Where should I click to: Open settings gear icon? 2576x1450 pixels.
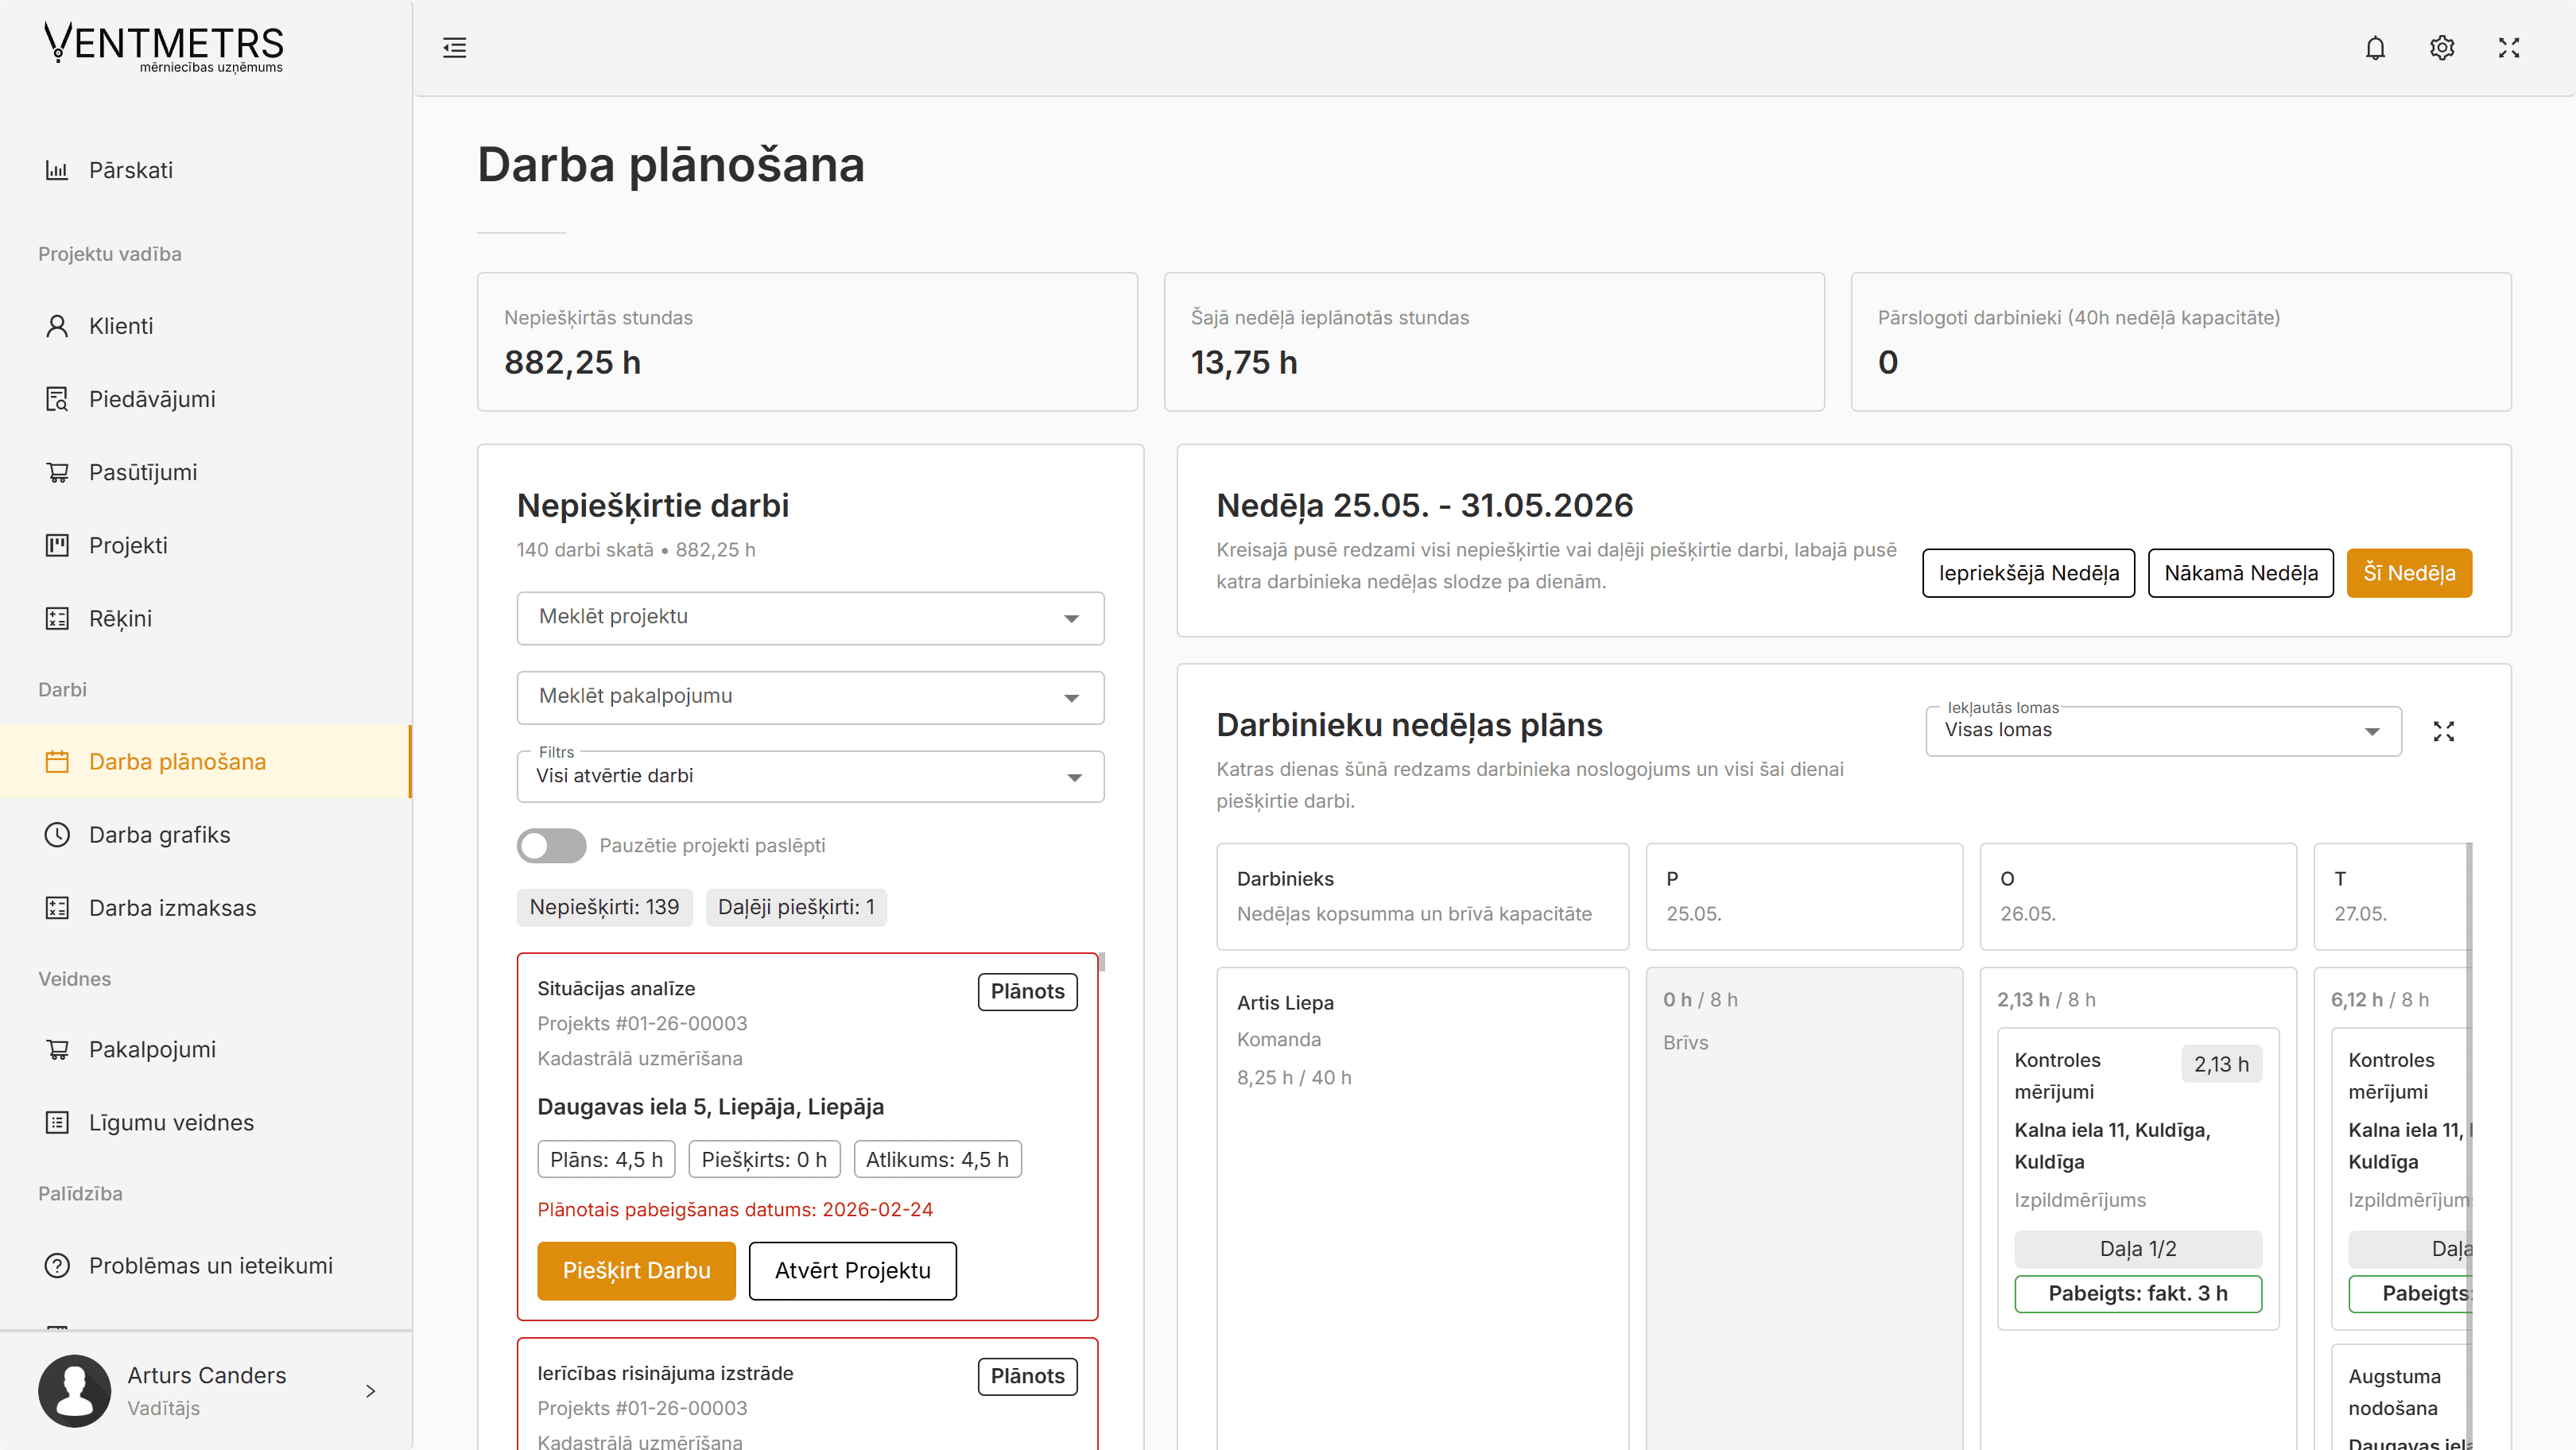2442,48
